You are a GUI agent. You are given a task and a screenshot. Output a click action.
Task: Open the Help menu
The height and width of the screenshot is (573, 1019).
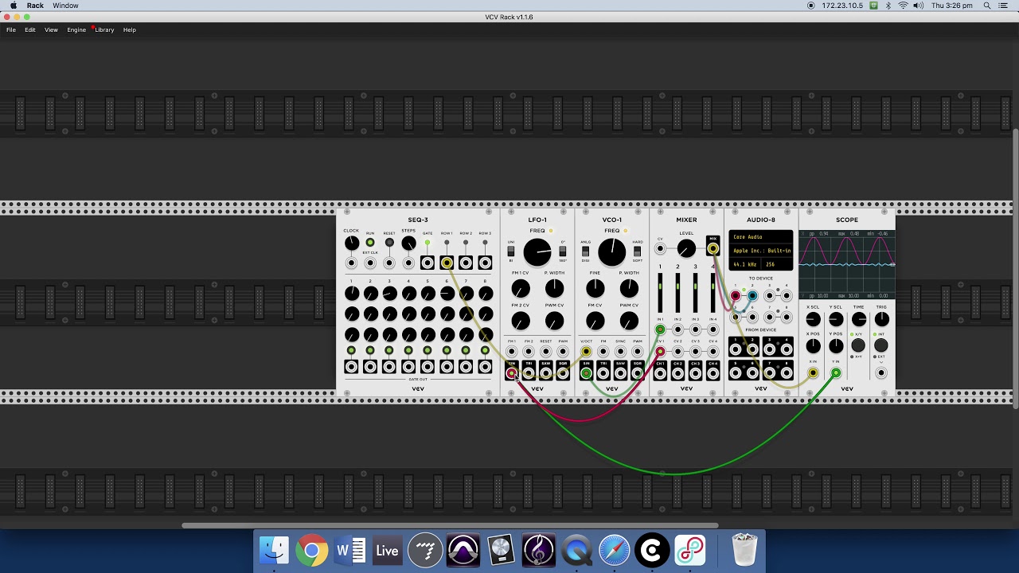point(130,29)
